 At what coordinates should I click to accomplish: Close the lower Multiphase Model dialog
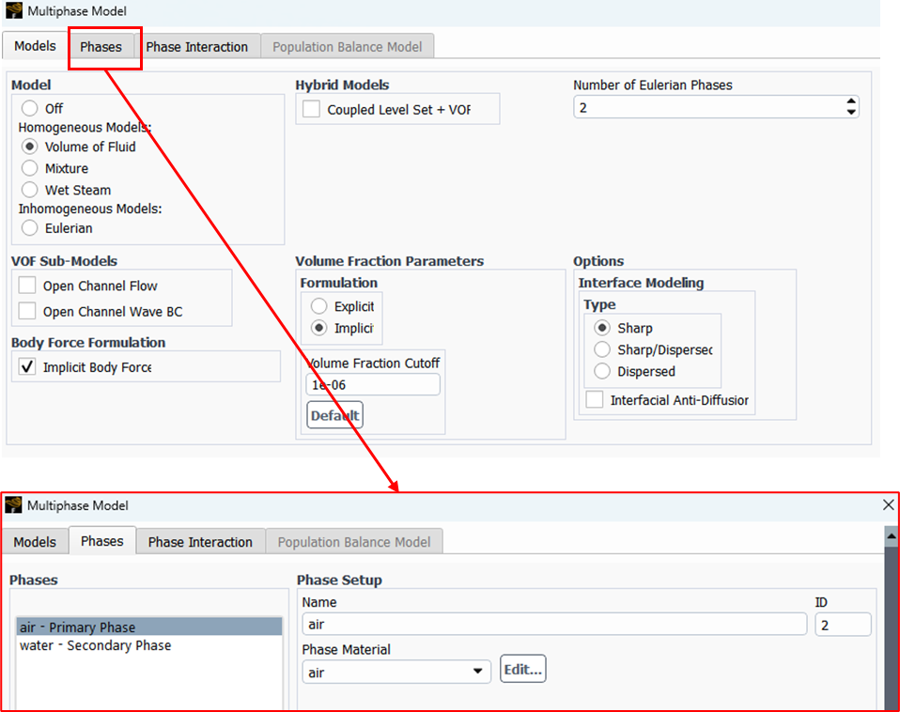point(888,505)
